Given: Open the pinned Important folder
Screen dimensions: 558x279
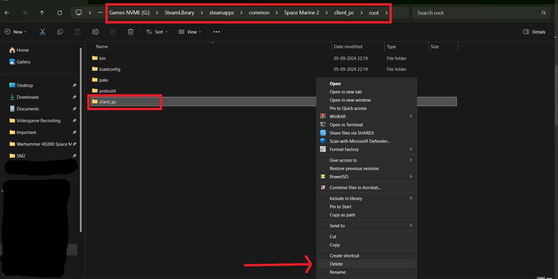Looking at the screenshot, I should coord(23,132).
